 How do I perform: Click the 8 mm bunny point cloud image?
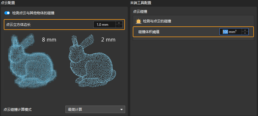pyautogui.click(x=32, y=61)
